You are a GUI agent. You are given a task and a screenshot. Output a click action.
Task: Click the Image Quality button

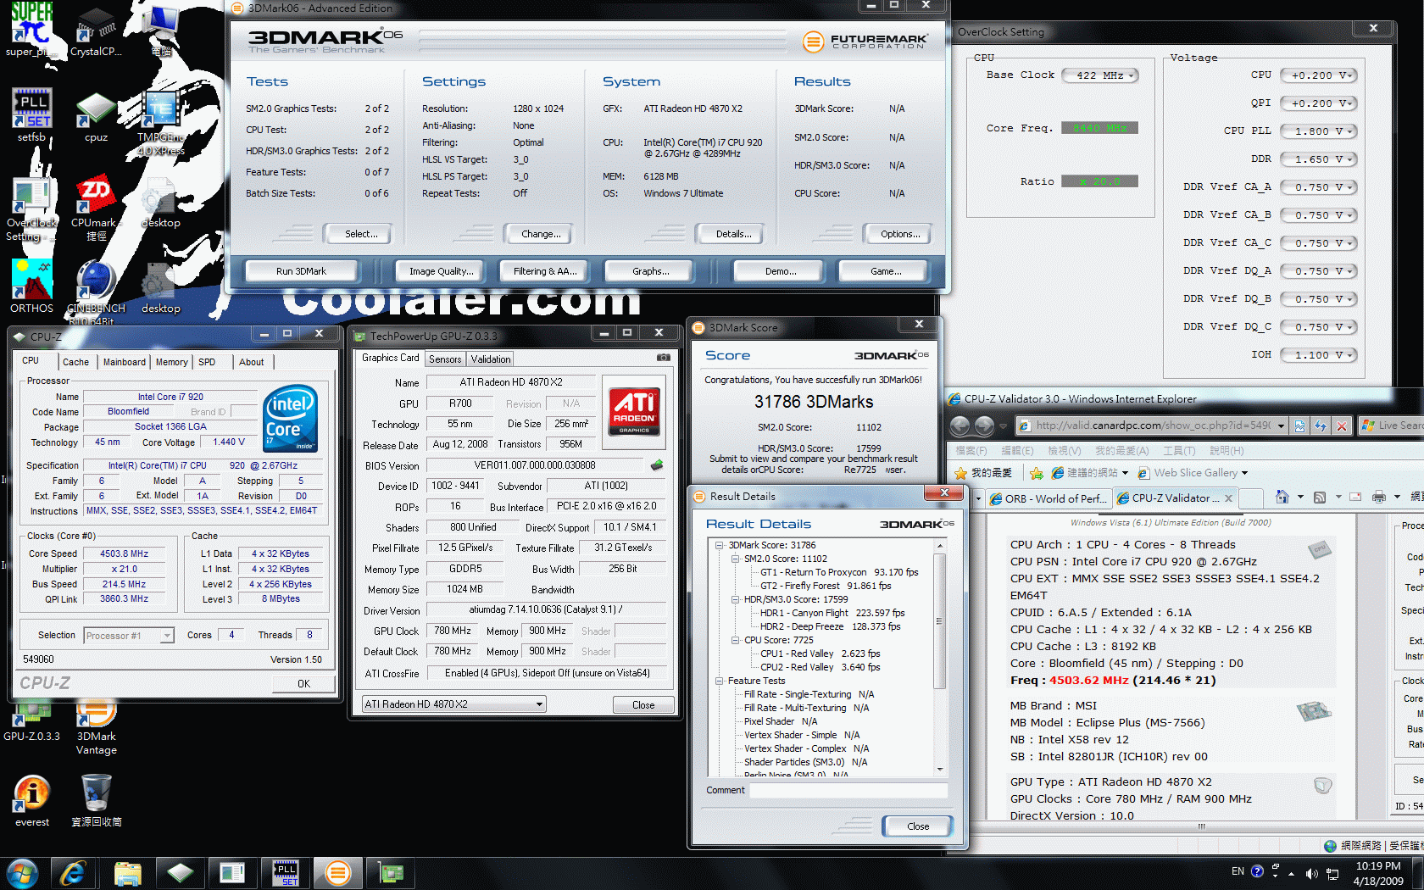pos(440,271)
